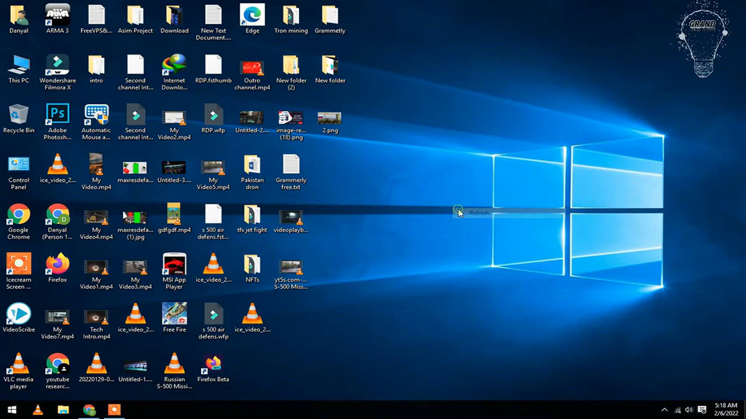The height and width of the screenshot is (419, 746).
Task: Select My Video5.mp4 file
Action: [213, 175]
